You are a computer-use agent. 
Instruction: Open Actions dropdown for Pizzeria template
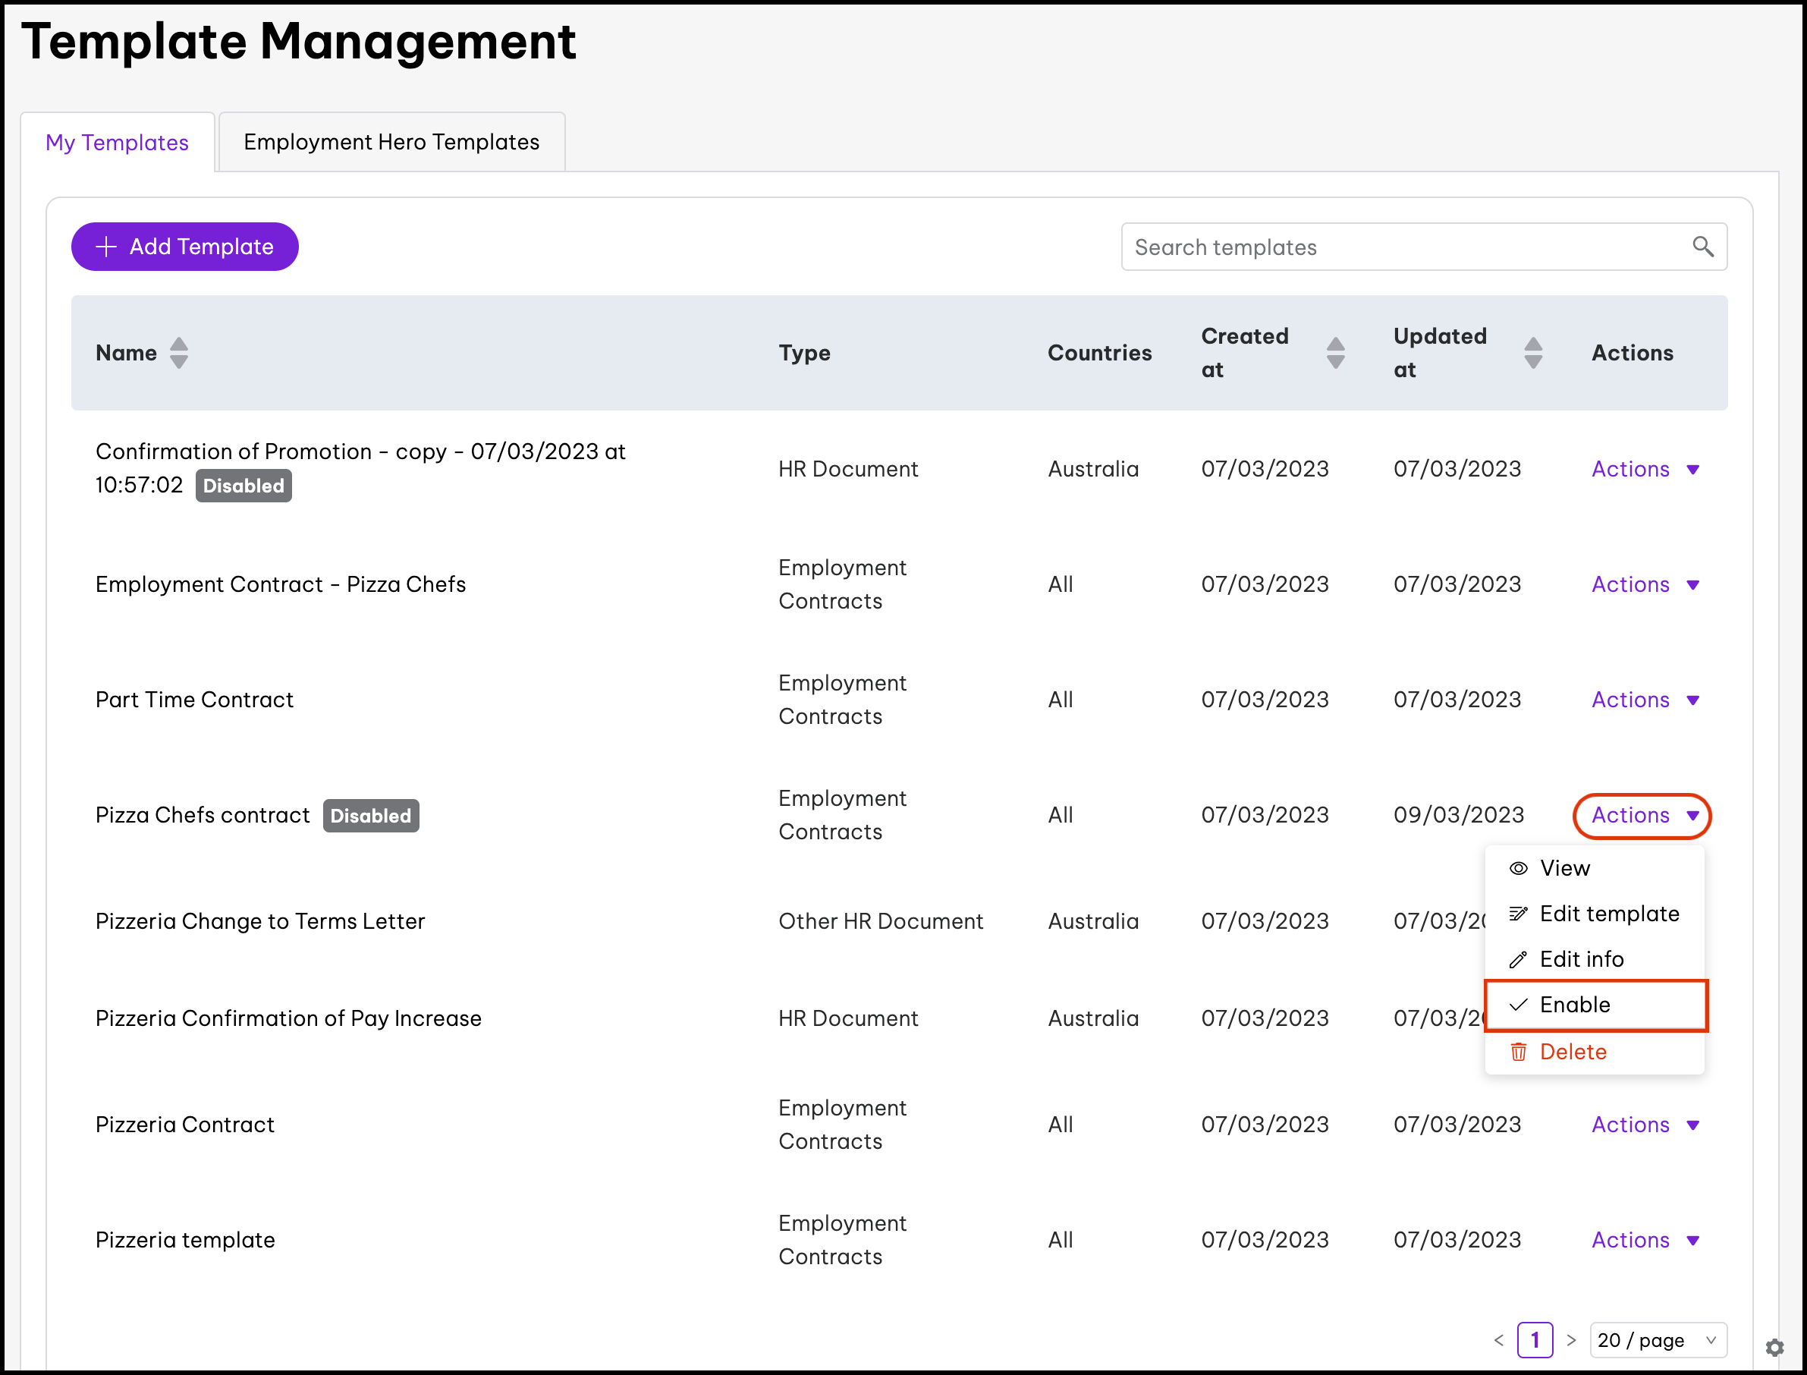(x=1644, y=1240)
